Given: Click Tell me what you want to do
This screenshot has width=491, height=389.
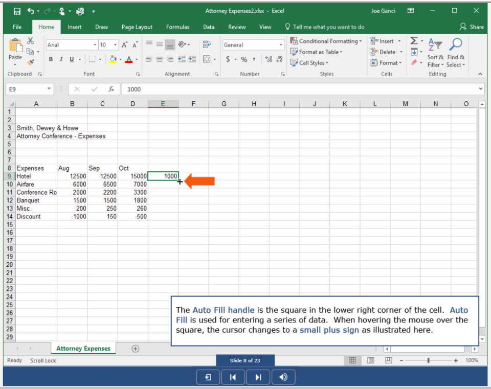Looking at the screenshot, I should click(325, 27).
